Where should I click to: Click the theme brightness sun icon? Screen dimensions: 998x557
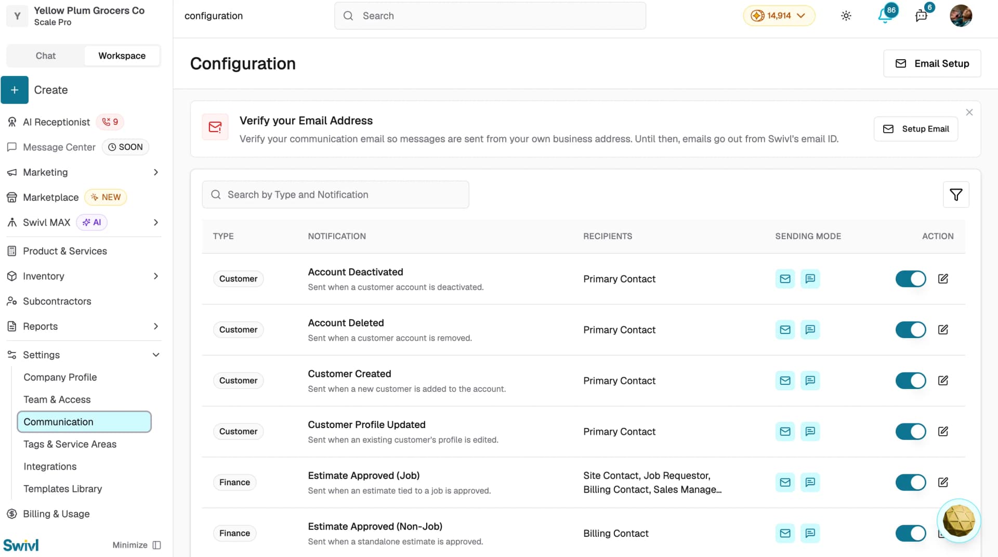pyautogui.click(x=846, y=16)
